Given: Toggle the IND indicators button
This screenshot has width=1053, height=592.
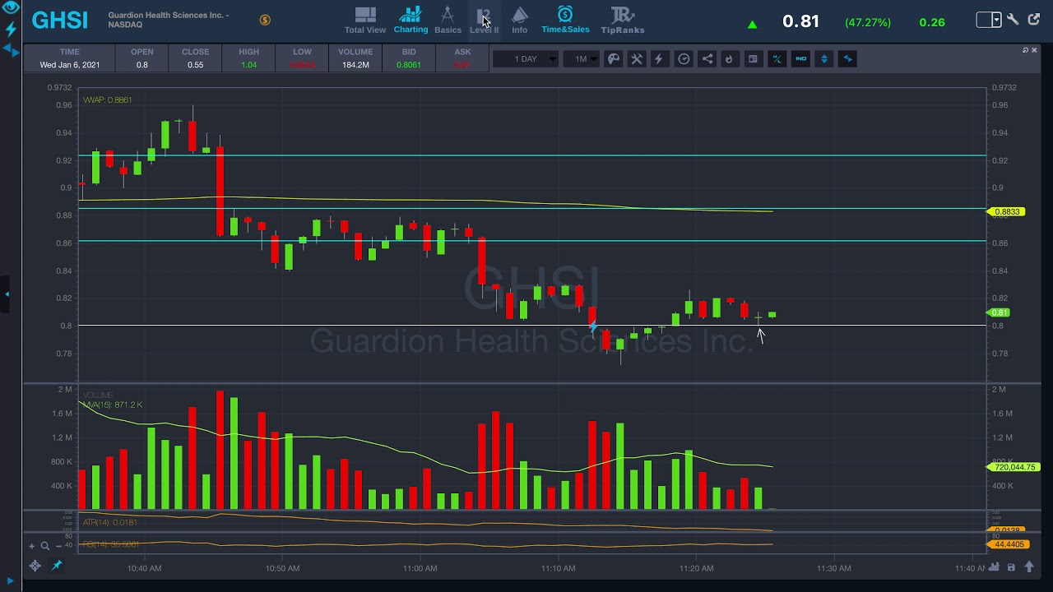Looking at the screenshot, I should [800, 58].
